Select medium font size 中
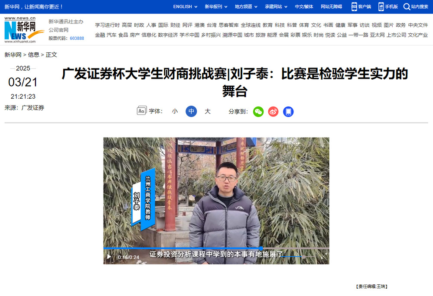The image size is (433, 296). coord(191,111)
